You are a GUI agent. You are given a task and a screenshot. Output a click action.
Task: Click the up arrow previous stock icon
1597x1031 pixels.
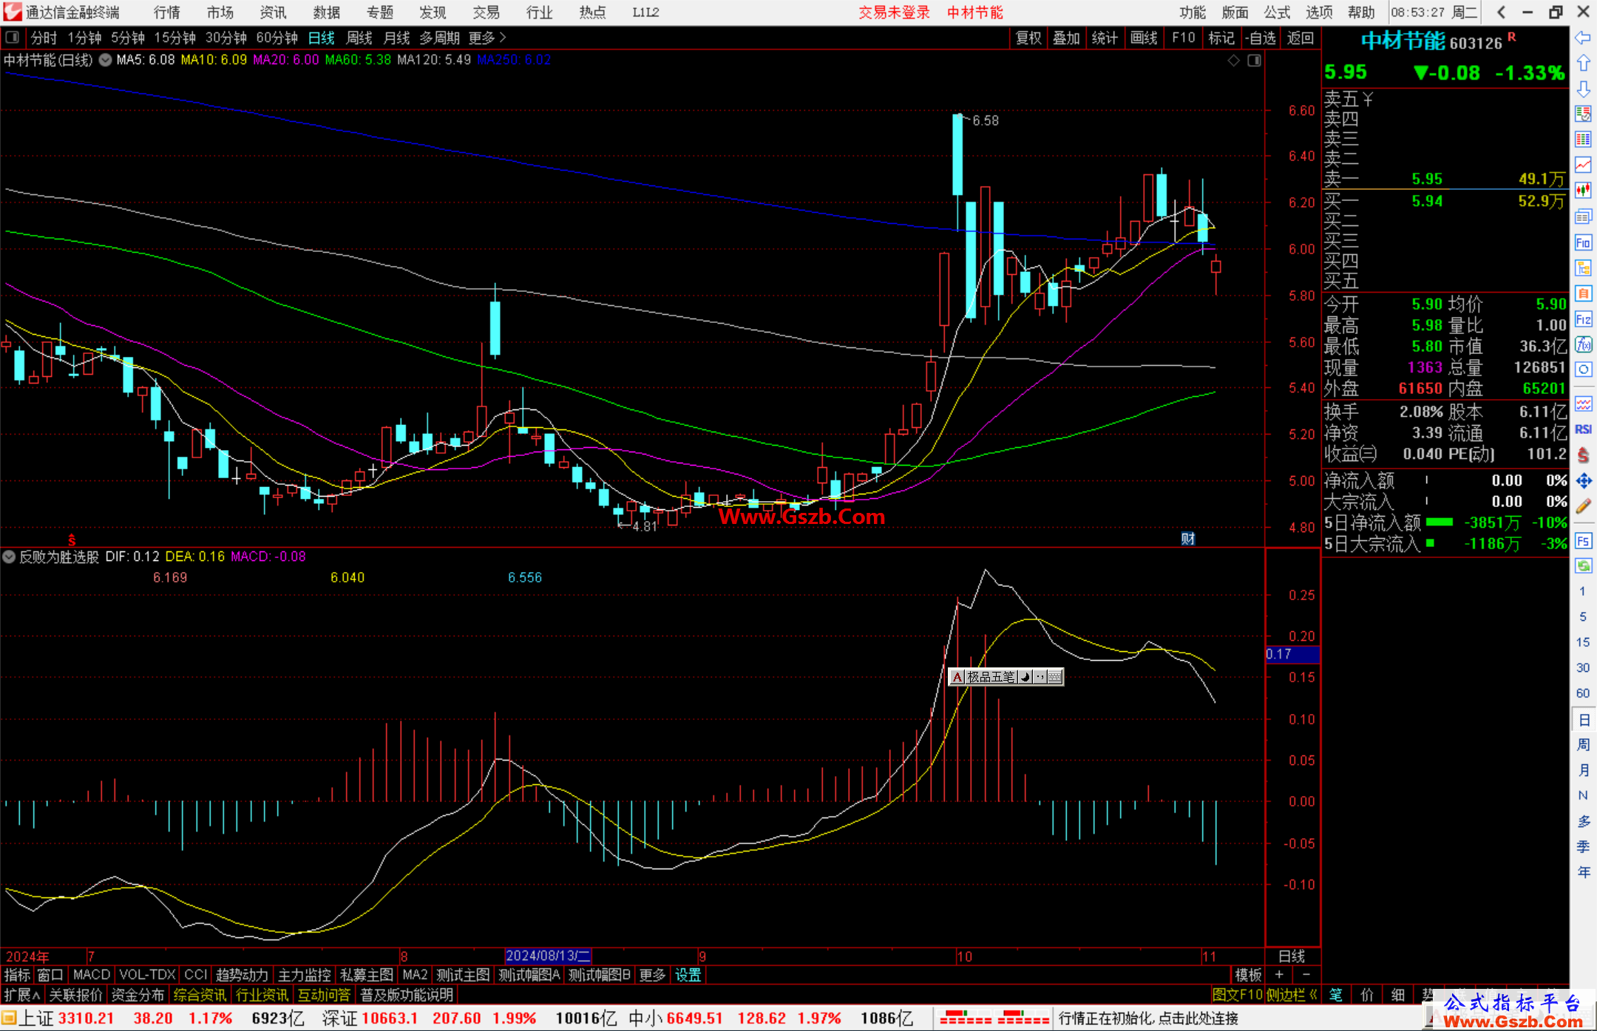(x=1583, y=64)
